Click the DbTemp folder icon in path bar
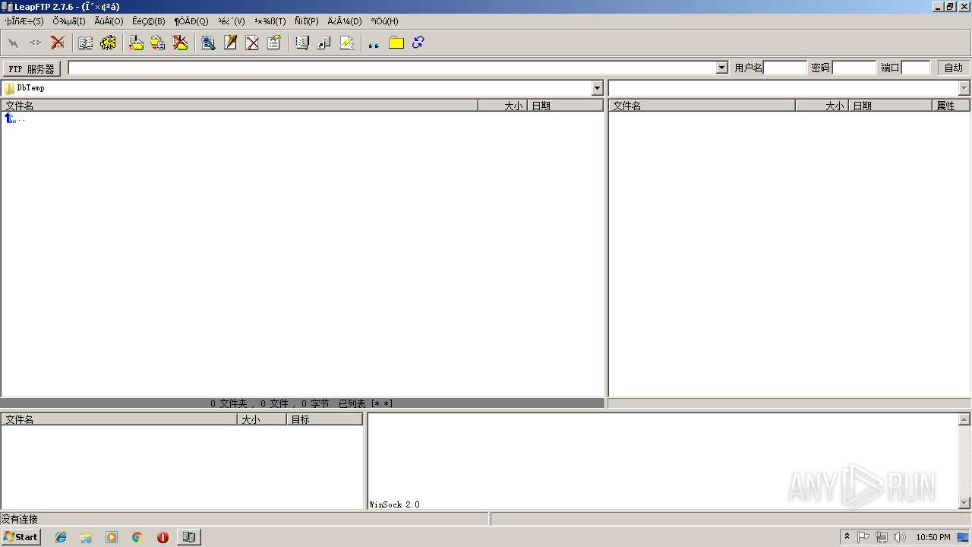Image resolution: width=972 pixels, height=547 pixels. tap(9, 88)
